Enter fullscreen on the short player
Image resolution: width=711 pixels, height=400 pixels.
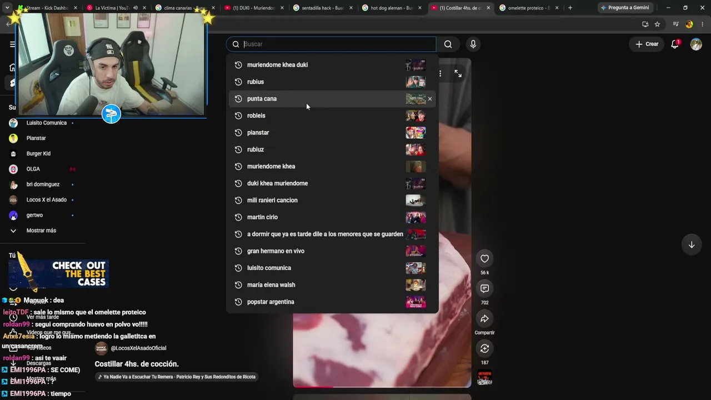[x=458, y=73]
